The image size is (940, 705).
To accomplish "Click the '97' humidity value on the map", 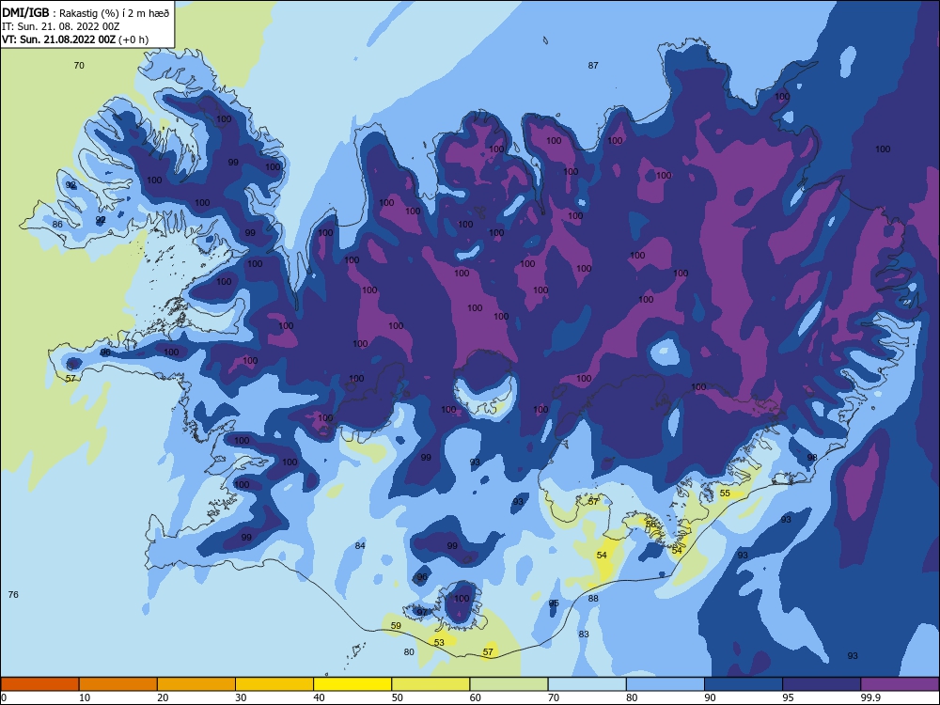I will click(x=422, y=612).
